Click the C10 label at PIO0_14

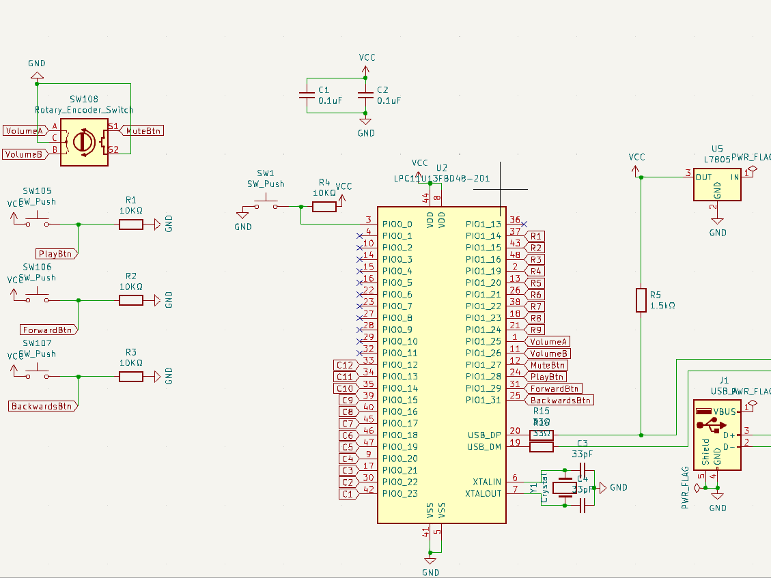[x=346, y=388]
